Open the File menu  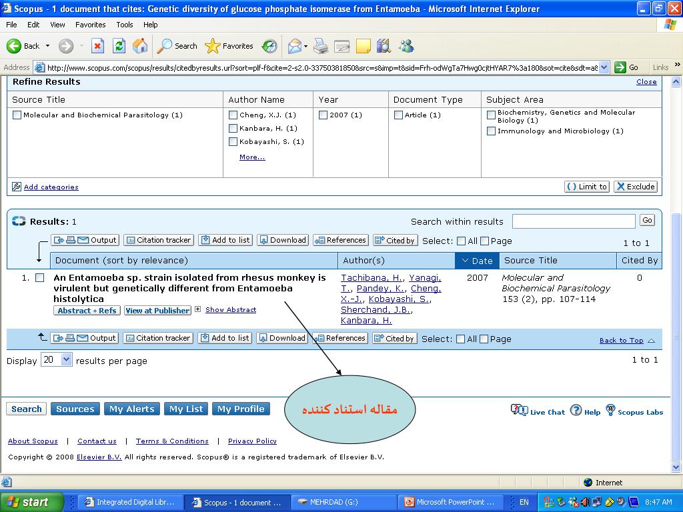pyautogui.click(x=11, y=25)
